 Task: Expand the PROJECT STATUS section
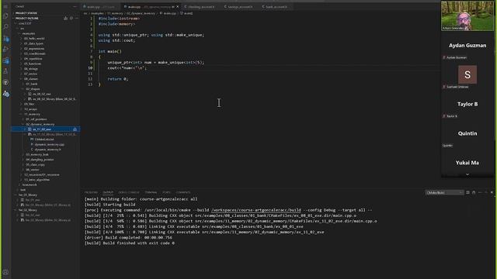click(26, 13)
